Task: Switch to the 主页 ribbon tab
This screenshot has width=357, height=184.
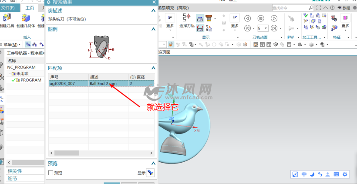Action: point(30,8)
